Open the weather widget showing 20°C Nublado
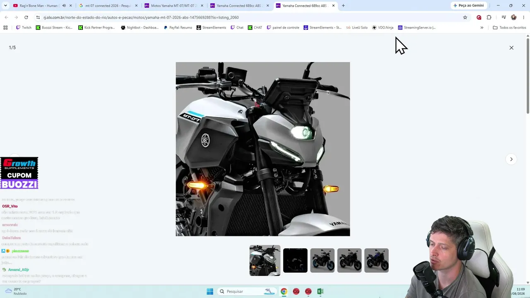This screenshot has height=298, width=530. pyautogui.click(x=16, y=291)
